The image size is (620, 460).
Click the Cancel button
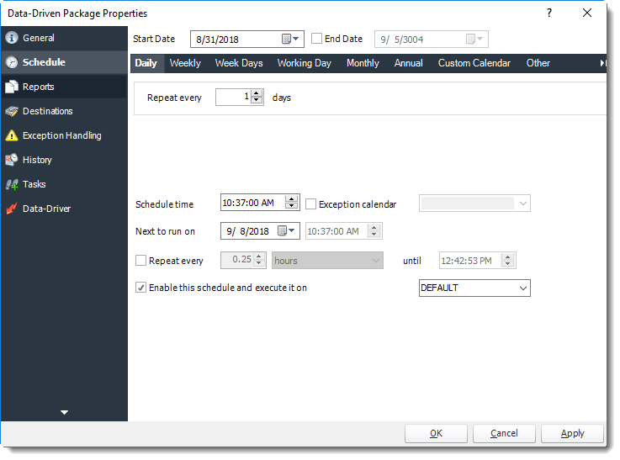[504, 434]
